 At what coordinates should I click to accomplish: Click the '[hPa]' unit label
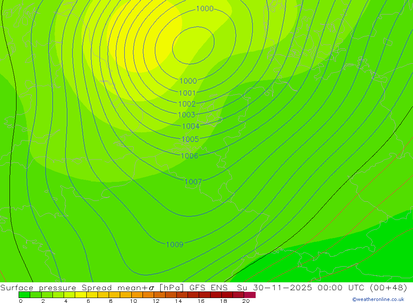pos(171,287)
